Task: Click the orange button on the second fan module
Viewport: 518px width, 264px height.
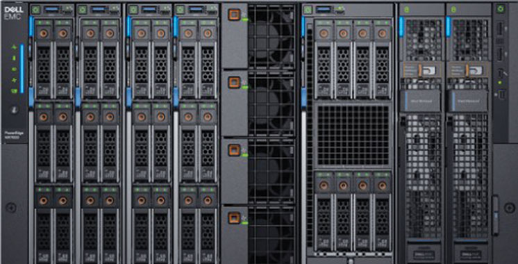Action: pos(234,82)
